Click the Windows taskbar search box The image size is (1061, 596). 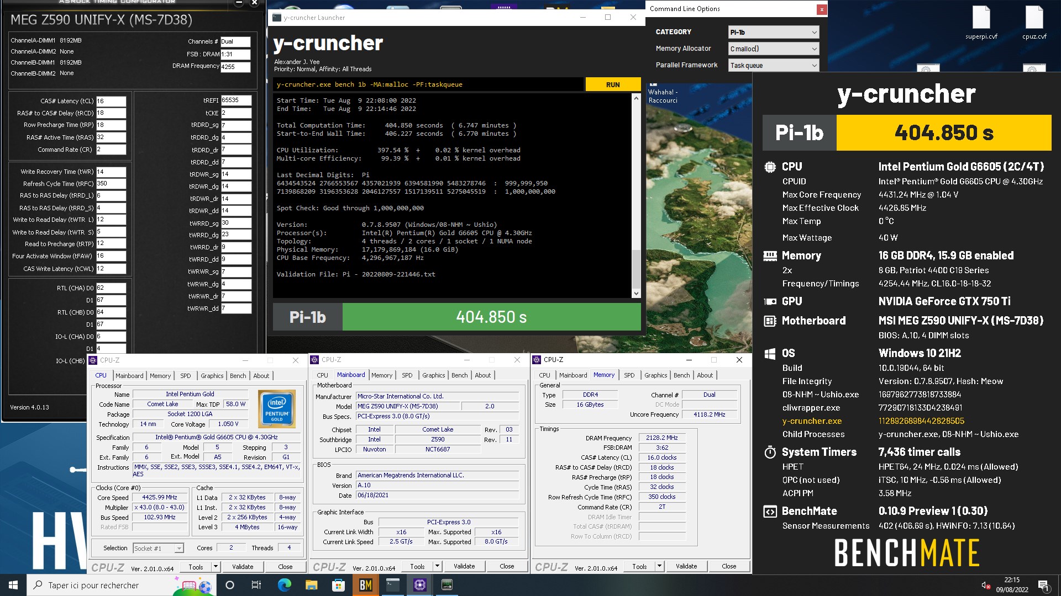coord(120,585)
